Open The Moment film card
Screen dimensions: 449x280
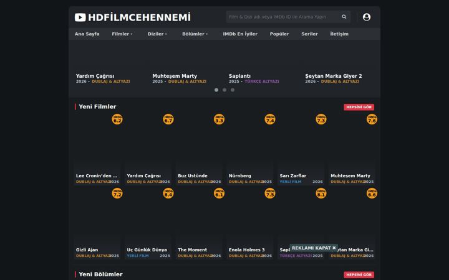(199, 224)
